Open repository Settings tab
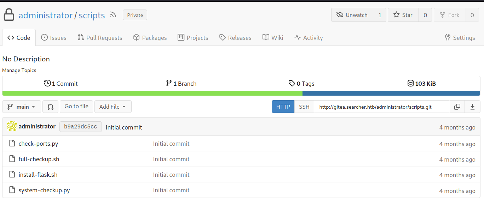This screenshot has height=199, width=484. (460, 38)
